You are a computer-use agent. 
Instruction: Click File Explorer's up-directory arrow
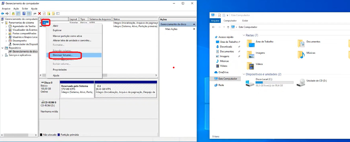tap(228, 27)
